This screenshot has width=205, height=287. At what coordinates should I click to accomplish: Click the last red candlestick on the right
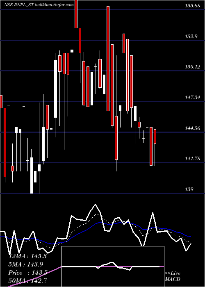[x=155, y=137]
